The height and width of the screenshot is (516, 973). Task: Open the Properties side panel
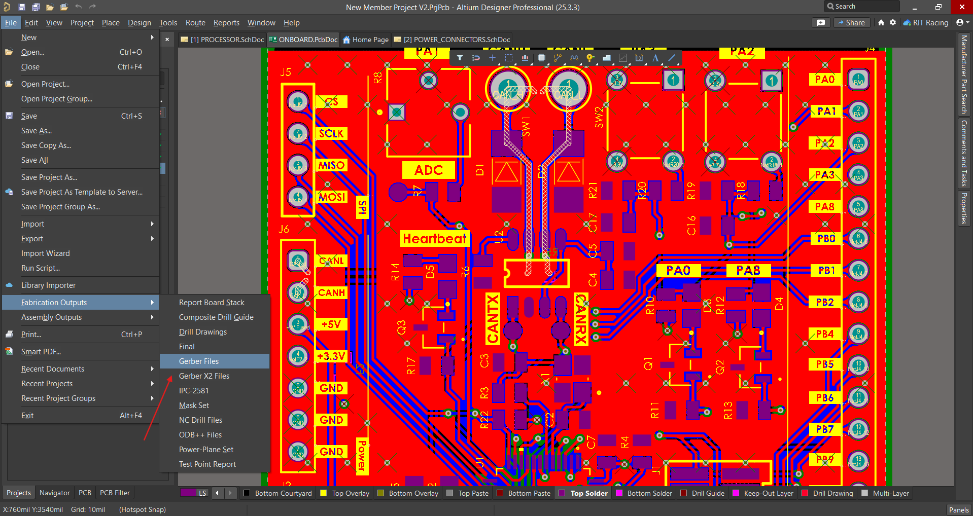(964, 208)
